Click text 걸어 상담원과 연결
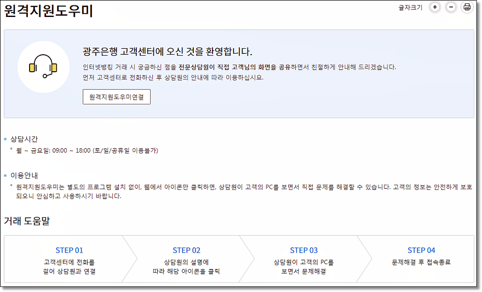482x292 pixels. (69, 271)
